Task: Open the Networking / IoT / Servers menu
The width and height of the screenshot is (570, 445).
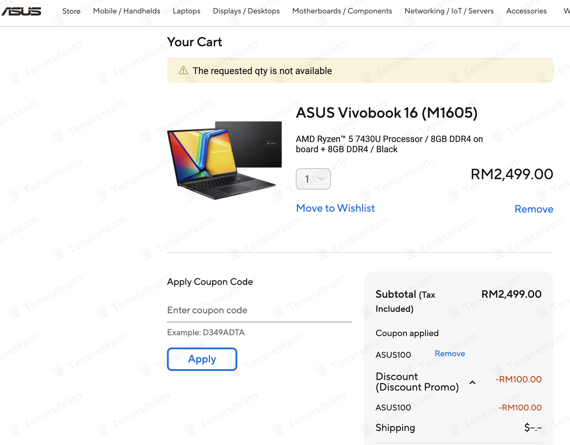Action: [449, 11]
